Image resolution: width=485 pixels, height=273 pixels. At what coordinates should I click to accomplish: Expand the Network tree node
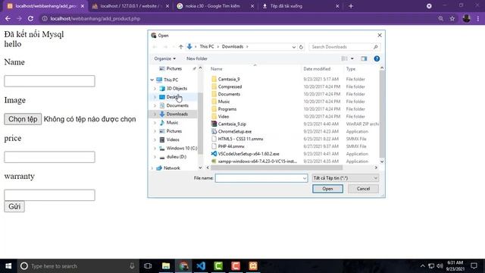coord(152,168)
